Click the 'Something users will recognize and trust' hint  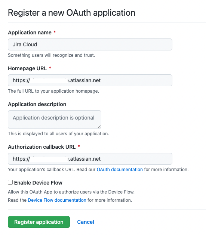coord(52,55)
